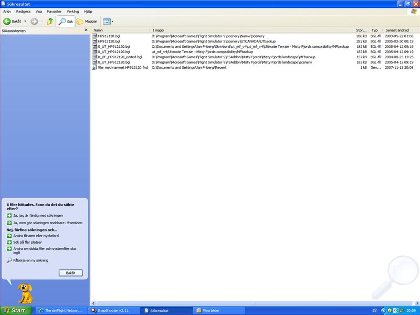Choose 'Sök på fler platser'
The height and width of the screenshot is (315, 420).
tap(28, 242)
